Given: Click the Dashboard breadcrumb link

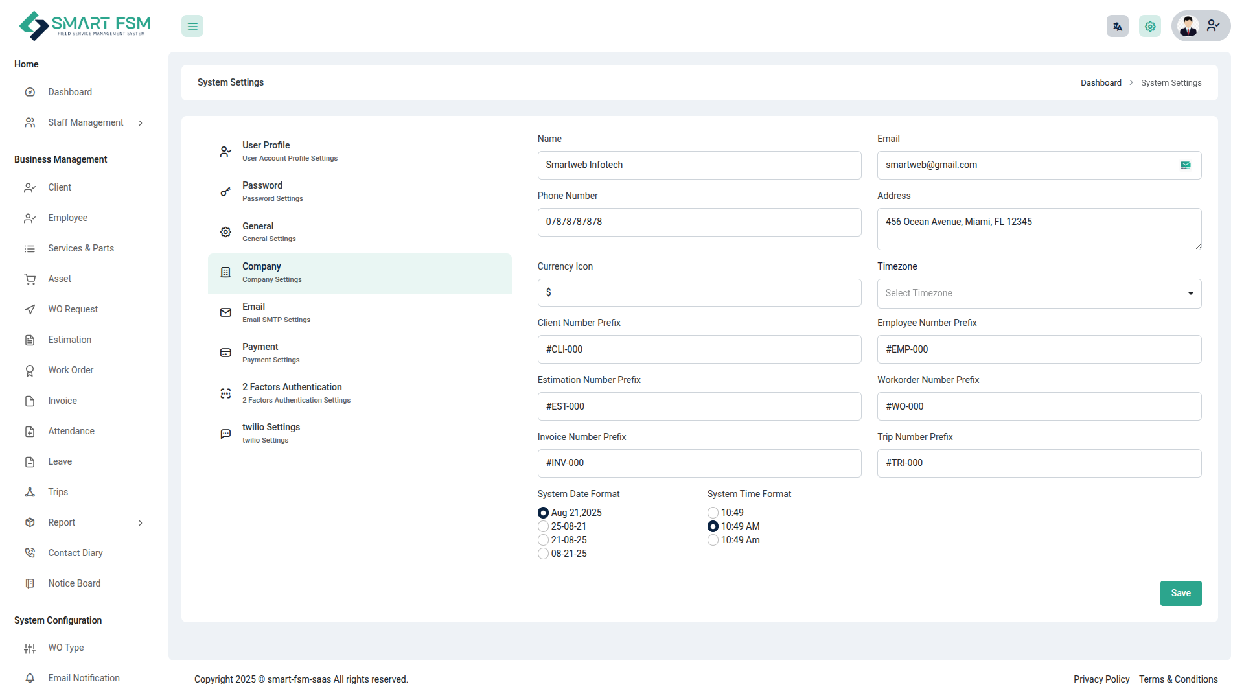Looking at the screenshot, I should pyautogui.click(x=1100, y=83).
